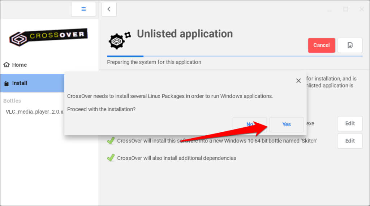Viewport: 370px width, 206px height.
Task: Click green checkmark beside additional dependencies
Action: coord(111,158)
